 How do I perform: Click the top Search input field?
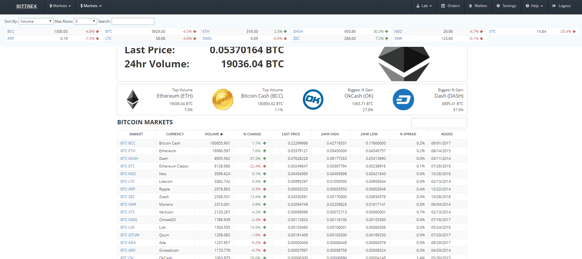pos(133,21)
